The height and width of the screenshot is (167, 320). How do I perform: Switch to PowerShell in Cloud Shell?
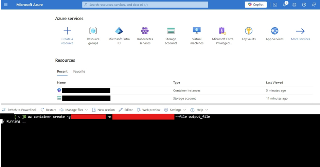[19, 110]
